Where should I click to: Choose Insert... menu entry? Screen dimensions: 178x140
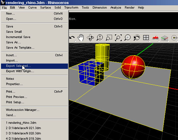tap(34, 55)
